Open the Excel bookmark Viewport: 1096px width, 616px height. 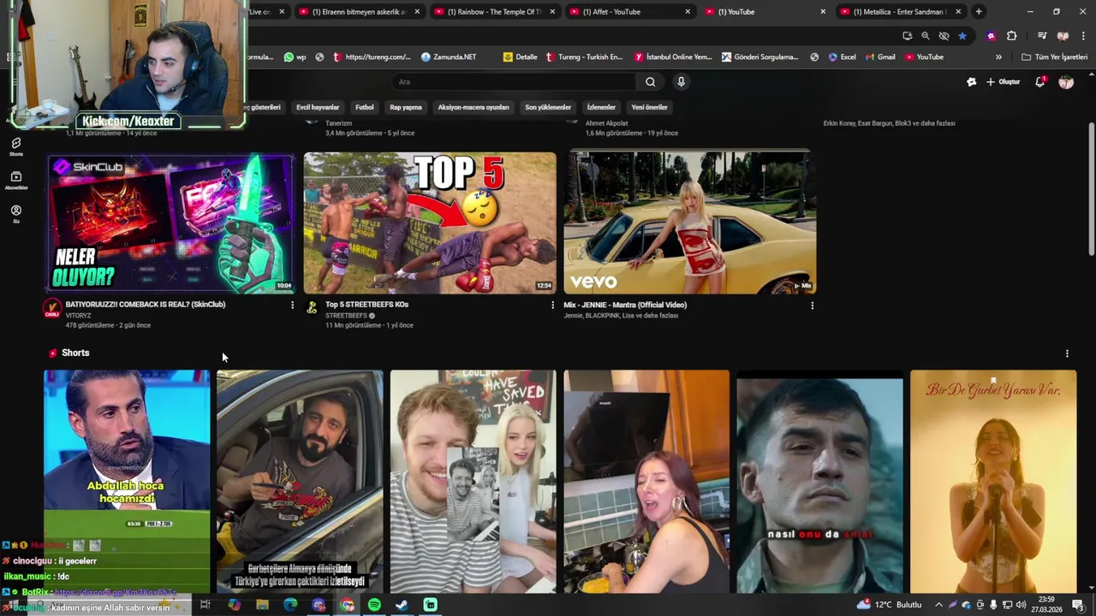tap(842, 57)
